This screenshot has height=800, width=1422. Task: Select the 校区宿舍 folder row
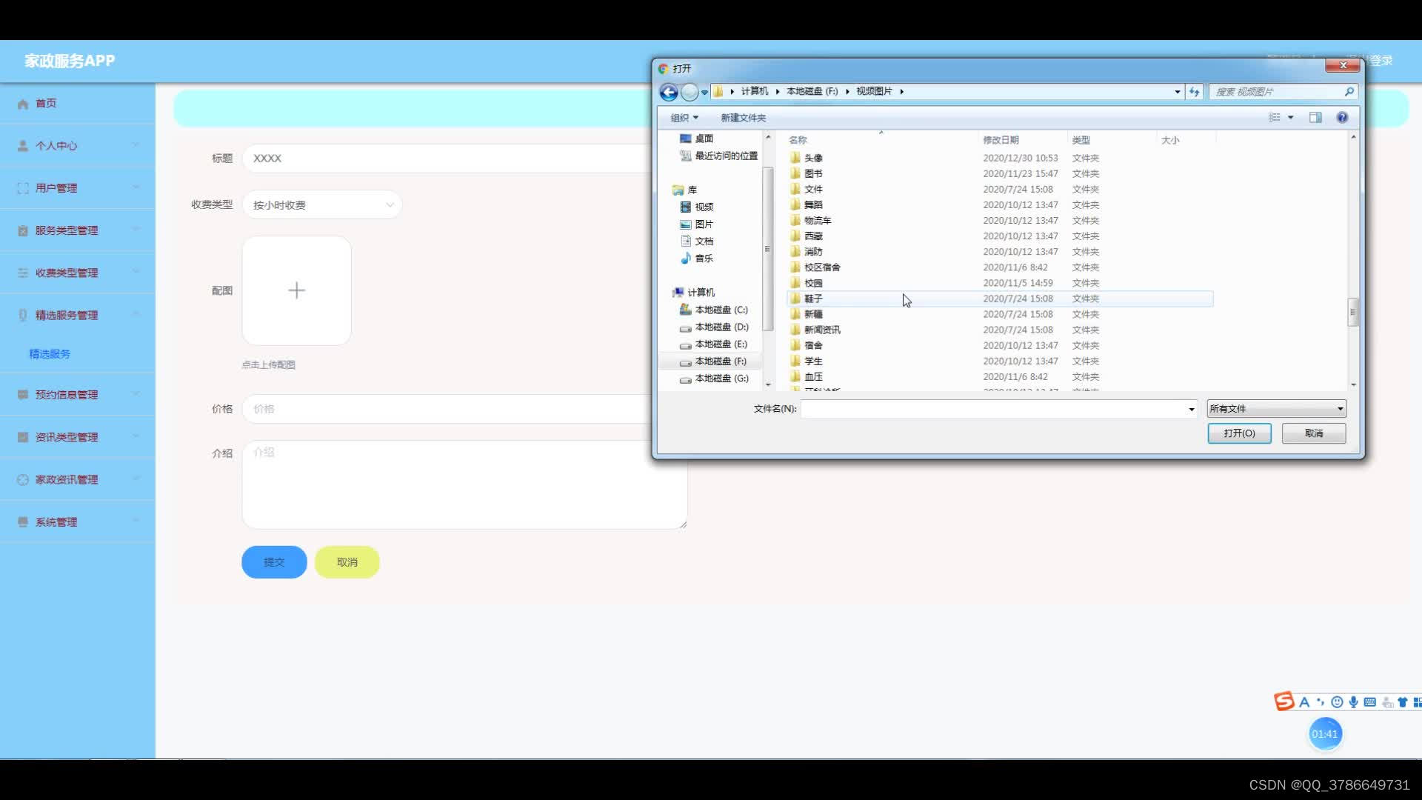coord(1000,267)
